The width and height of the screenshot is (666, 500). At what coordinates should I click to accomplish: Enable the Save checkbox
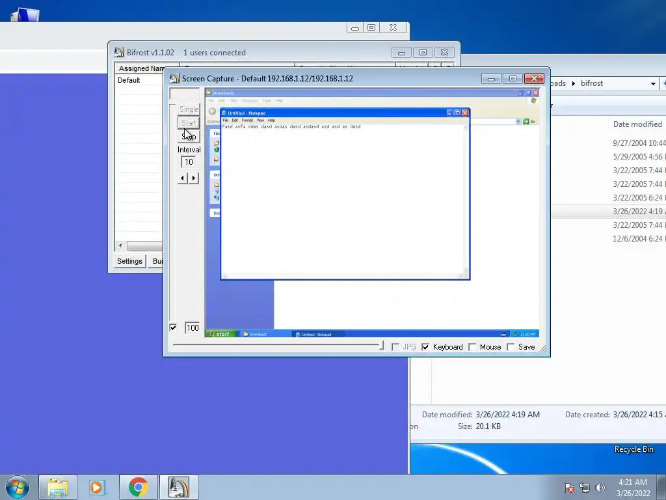click(x=511, y=347)
